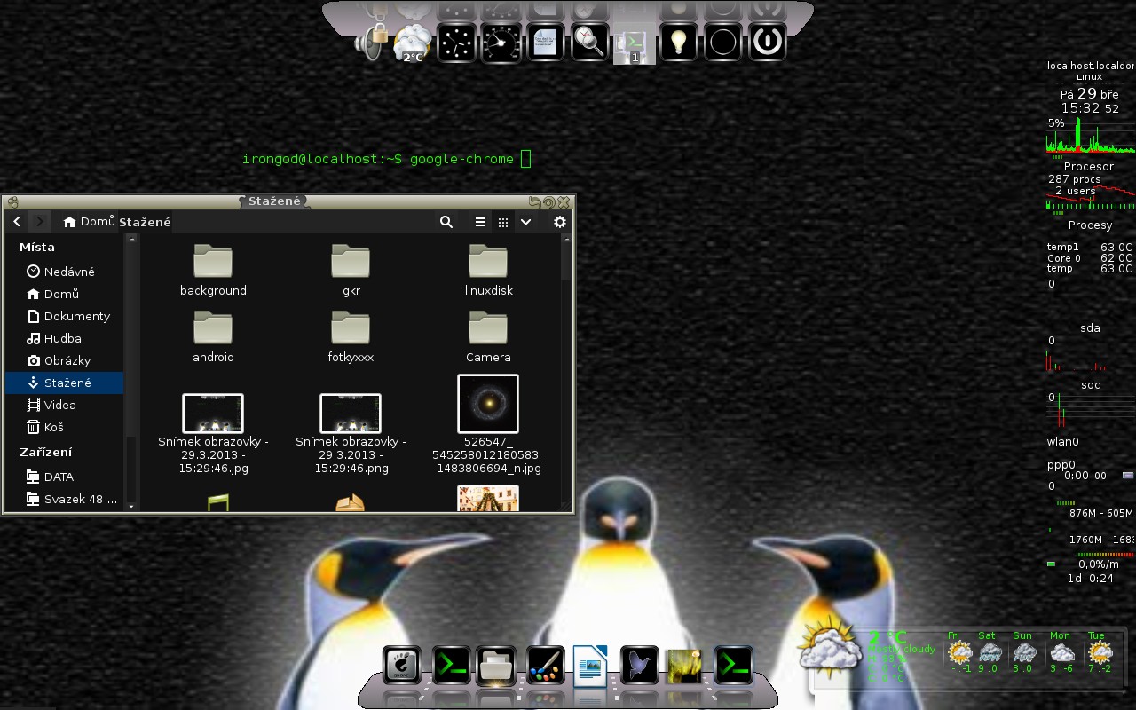The width and height of the screenshot is (1136, 710).
Task: Open Koš trash in the sidebar
Action: [64, 427]
